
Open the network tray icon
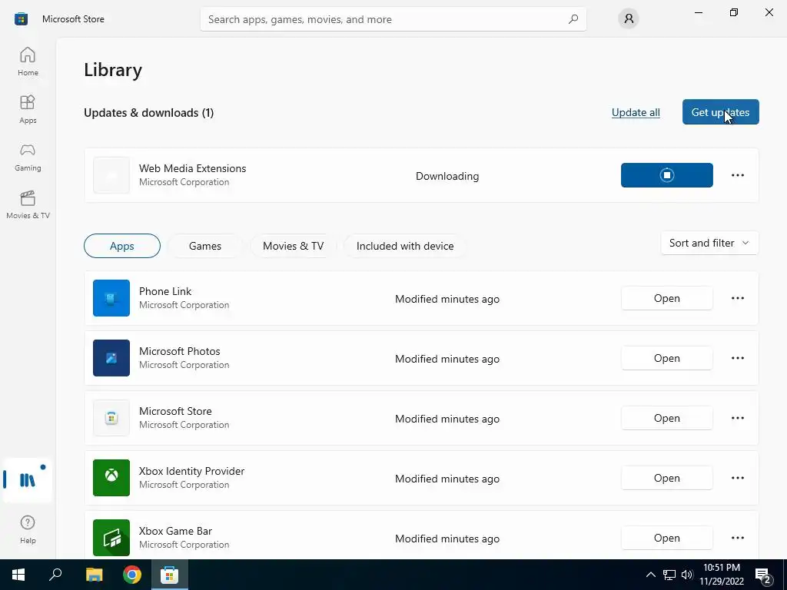pyautogui.click(x=669, y=575)
